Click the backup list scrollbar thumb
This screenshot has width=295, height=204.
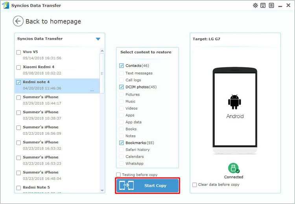tap(102, 74)
